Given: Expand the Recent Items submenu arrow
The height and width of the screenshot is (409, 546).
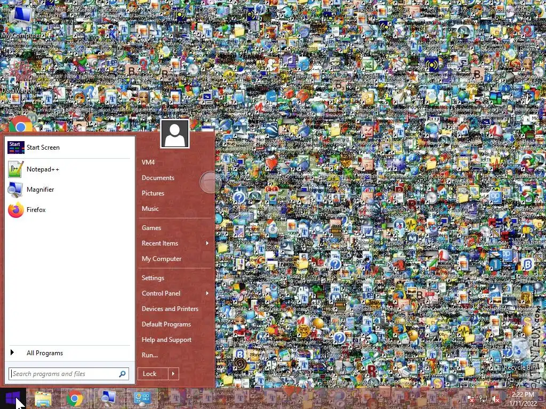Looking at the screenshot, I should (x=207, y=243).
